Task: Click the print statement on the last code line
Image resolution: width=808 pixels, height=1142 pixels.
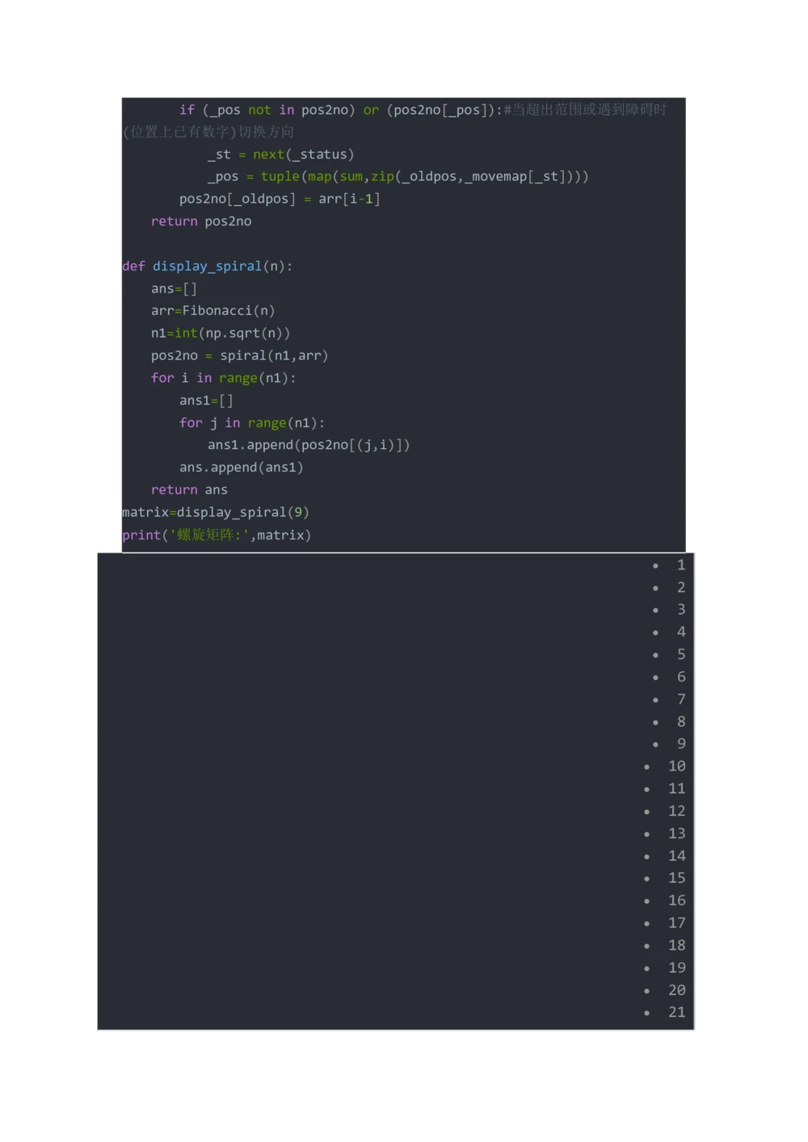Action: coord(217,535)
